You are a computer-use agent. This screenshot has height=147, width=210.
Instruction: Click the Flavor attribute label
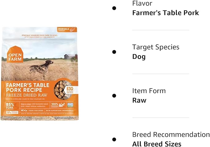point(142,3)
